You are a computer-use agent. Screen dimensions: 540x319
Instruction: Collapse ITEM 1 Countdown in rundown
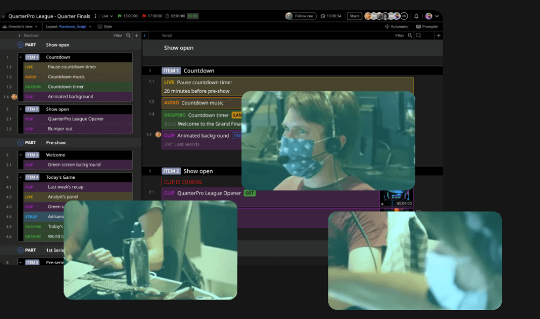[x=20, y=57]
